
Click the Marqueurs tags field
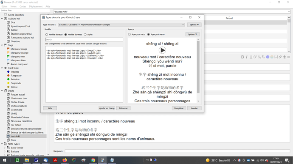(x=177, y=151)
